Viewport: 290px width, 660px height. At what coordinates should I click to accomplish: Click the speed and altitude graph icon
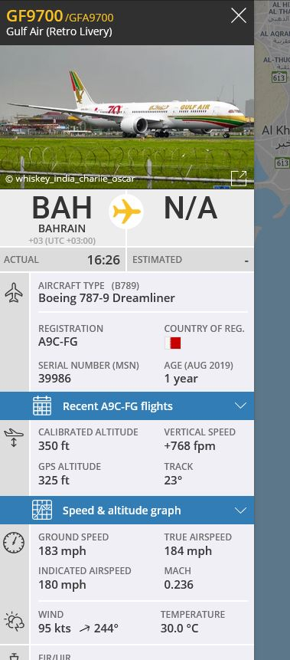click(x=42, y=510)
